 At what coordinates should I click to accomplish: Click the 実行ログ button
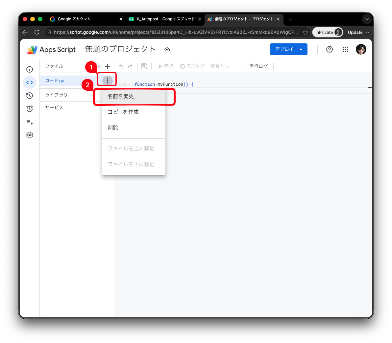[258, 66]
